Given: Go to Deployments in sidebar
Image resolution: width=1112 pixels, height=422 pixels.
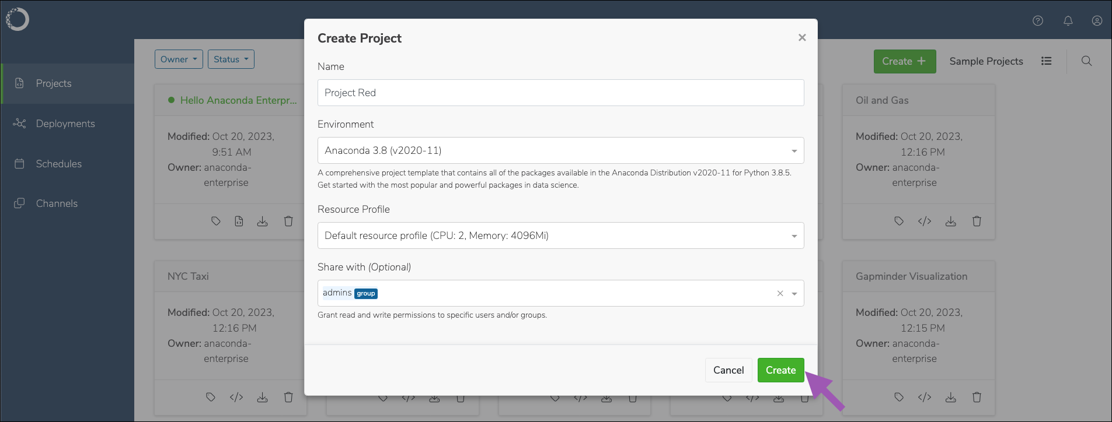Looking at the screenshot, I should pyautogui.click(x=65, y=124).
